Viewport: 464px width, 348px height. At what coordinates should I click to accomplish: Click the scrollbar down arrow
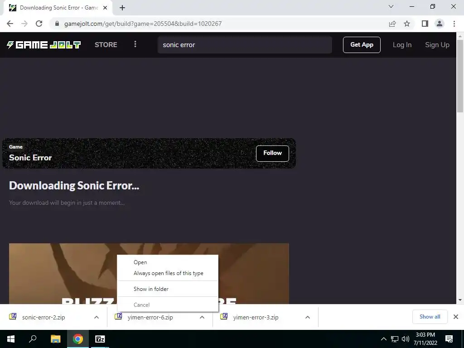pyautogui.click(x=460, y=300)
